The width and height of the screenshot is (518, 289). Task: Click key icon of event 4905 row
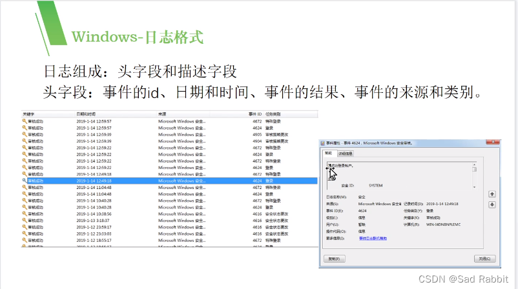pos(25,134)
